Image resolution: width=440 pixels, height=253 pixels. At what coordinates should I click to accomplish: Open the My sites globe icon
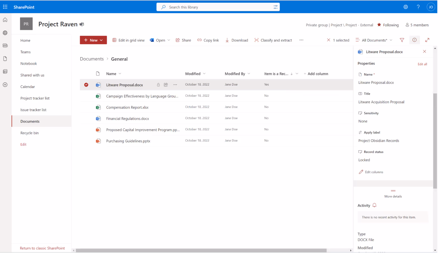[5, 33]
